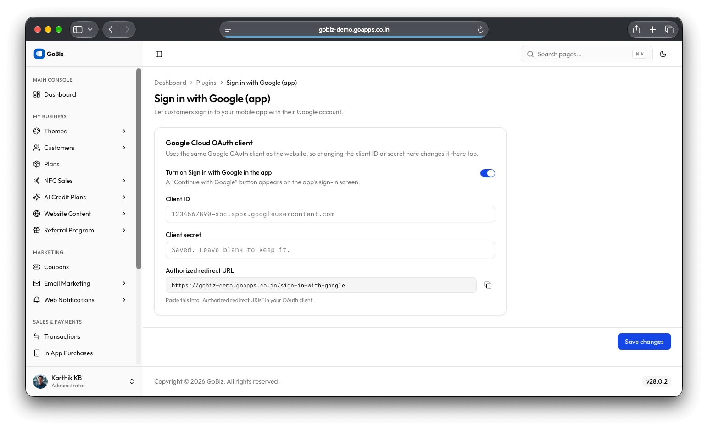The height and width of the screenshot is (430, 708).
Task: Go to Dashboard via breadcrumb
Action: tap(170, 83)
